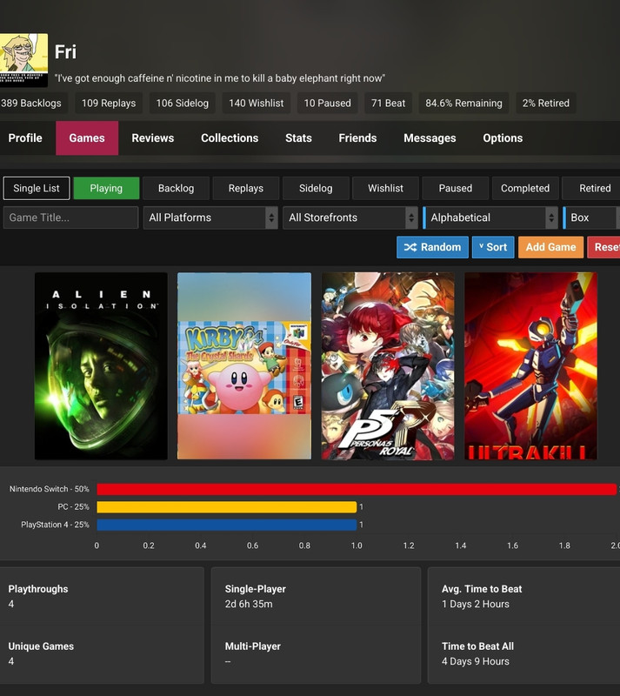Image resolution: width=620 pixels, height=696 pixels.
Task: Click the blue Sort button
Action: tap(493, 247)
